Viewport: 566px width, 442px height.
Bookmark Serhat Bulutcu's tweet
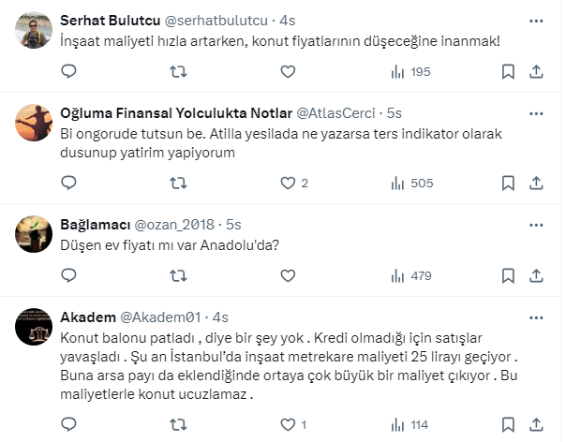[x=507, y=72]
